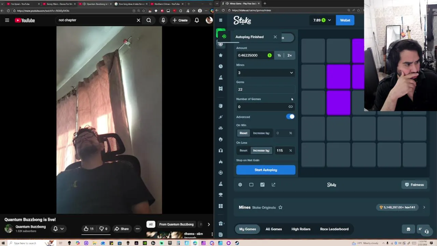The image size is (437, 246).
Task: Close the Autoplay Finished notification
Action: coord(275,37)
